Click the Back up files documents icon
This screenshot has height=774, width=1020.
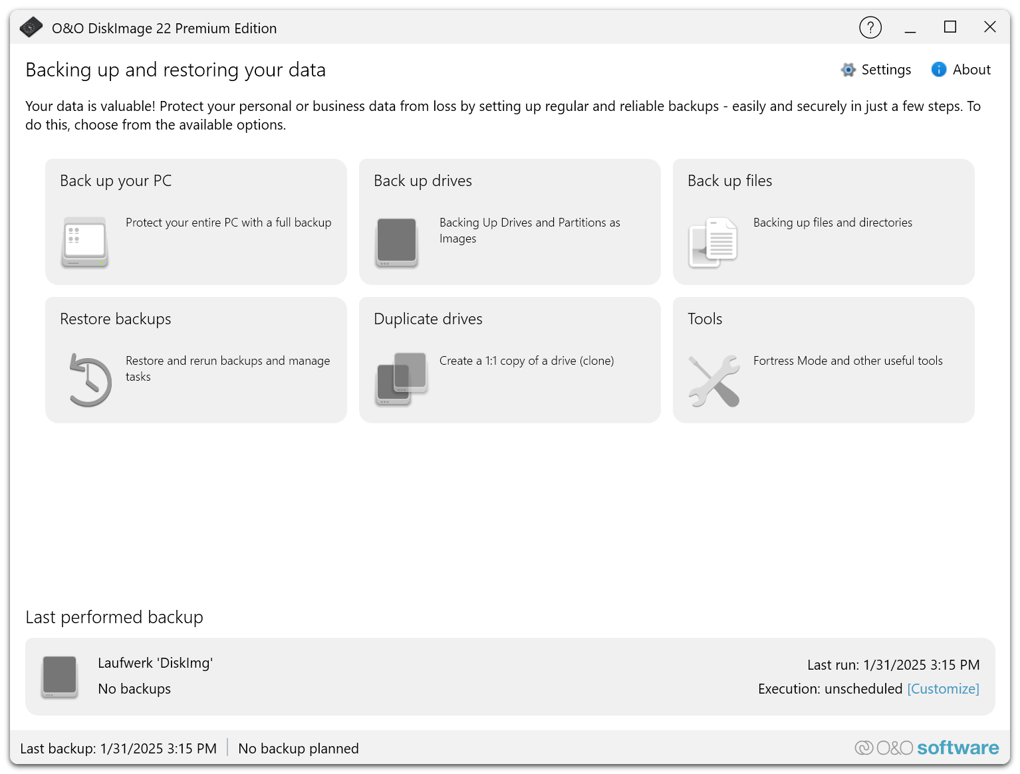(x=713, y=242)
